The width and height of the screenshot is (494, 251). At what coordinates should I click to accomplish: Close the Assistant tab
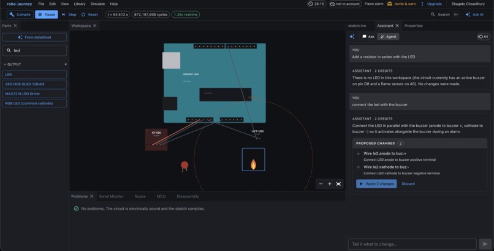click(397, 26)
